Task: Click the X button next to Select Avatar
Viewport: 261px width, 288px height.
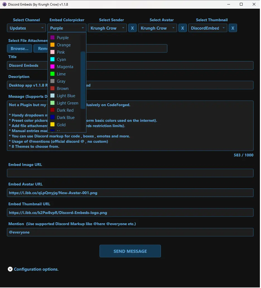Action: coord(183,28)
